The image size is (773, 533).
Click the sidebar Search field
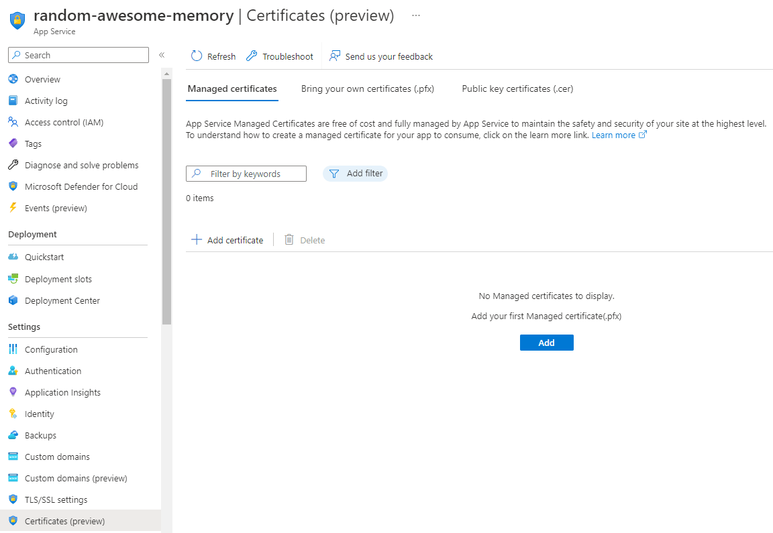click(79, 55)
